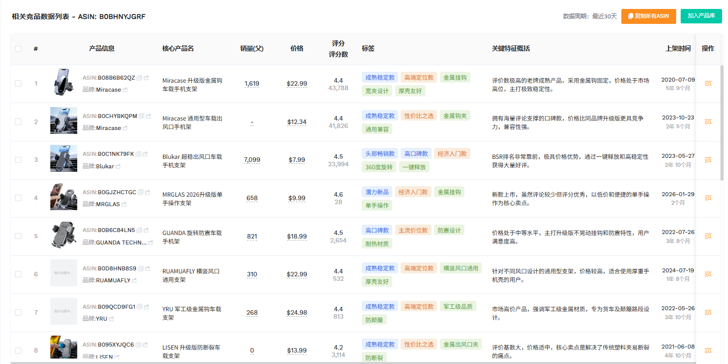Toggle the select-all checkbox in the table header
Image resolution: width=728 pixels, height=364 pixels.
coord(18,48)
